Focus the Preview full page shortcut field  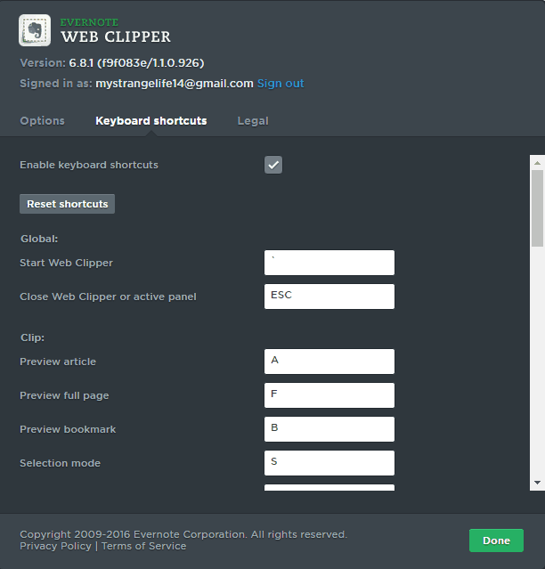(329, 395)
